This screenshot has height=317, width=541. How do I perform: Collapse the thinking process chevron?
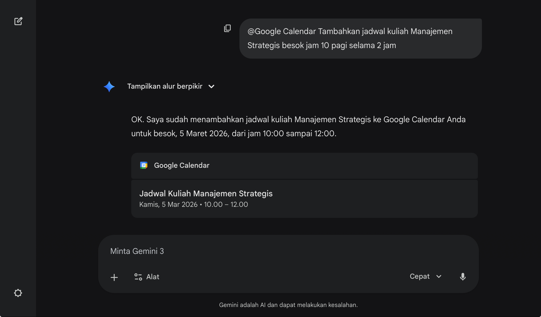click(x=211, y=87)
